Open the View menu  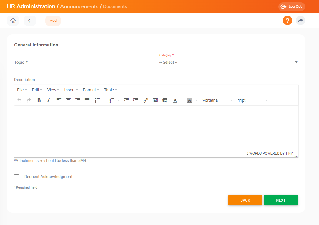point(53,90)
